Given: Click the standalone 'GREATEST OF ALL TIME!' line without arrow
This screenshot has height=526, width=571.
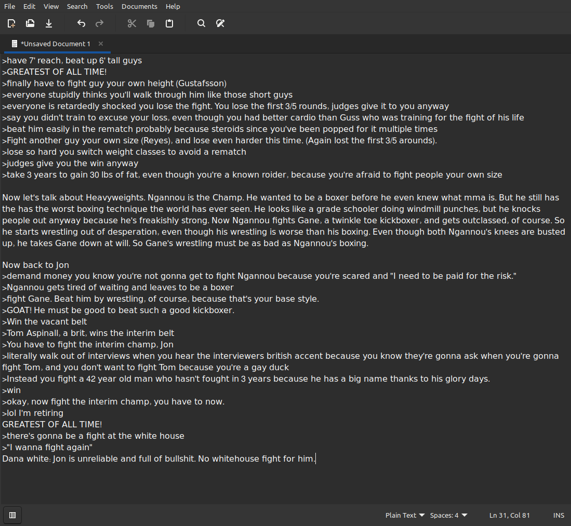Looking at the screenshot, I should (x=52, y=424).
